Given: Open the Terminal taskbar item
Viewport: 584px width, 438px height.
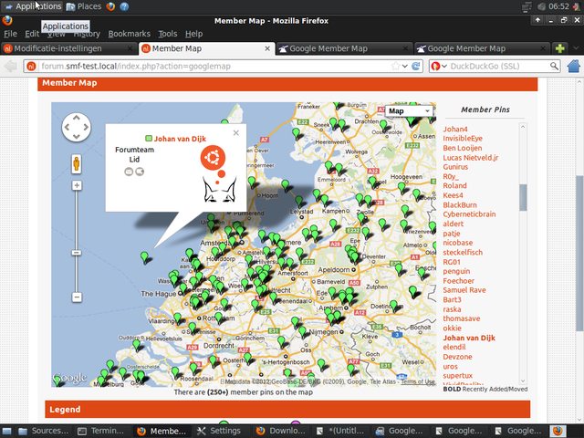Looking at the screenshot, I should [101, 432].
